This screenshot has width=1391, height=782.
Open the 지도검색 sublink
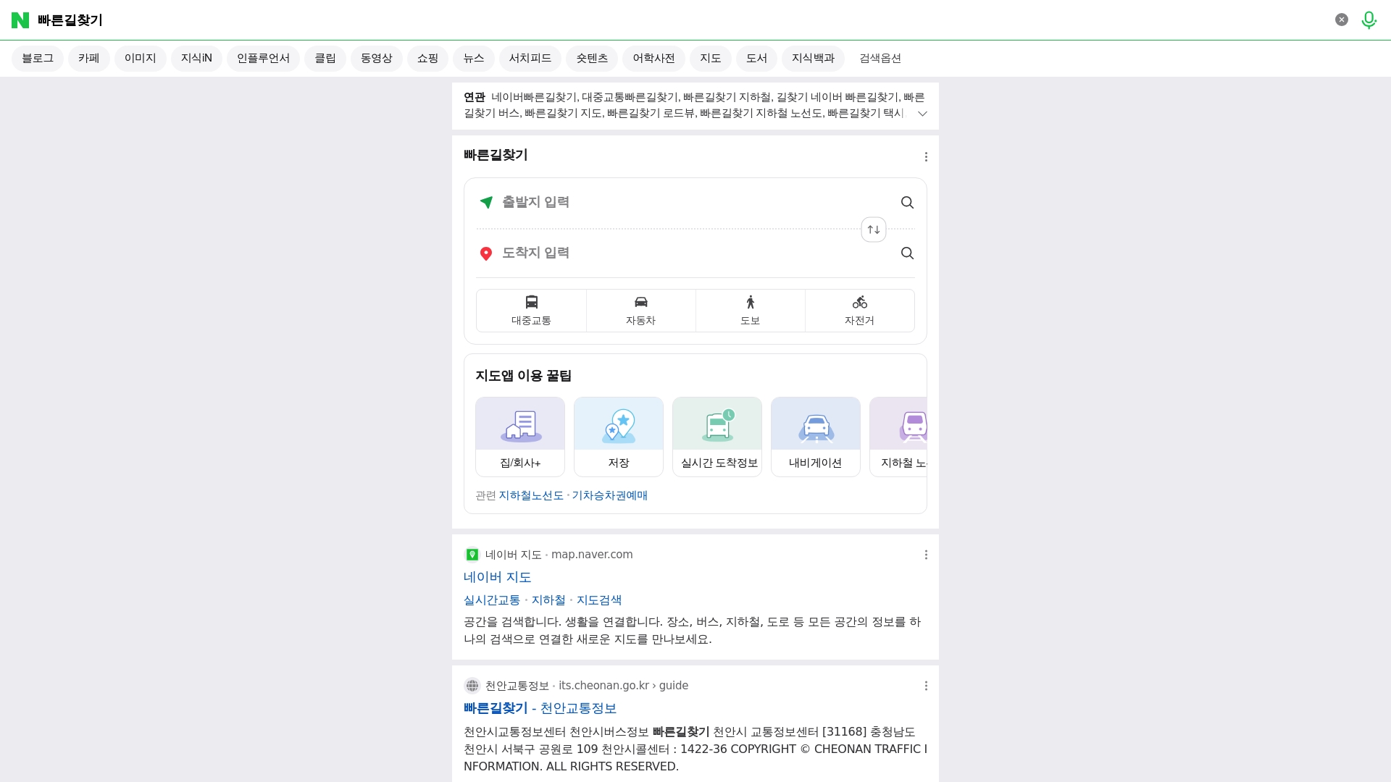pos(599,600)
